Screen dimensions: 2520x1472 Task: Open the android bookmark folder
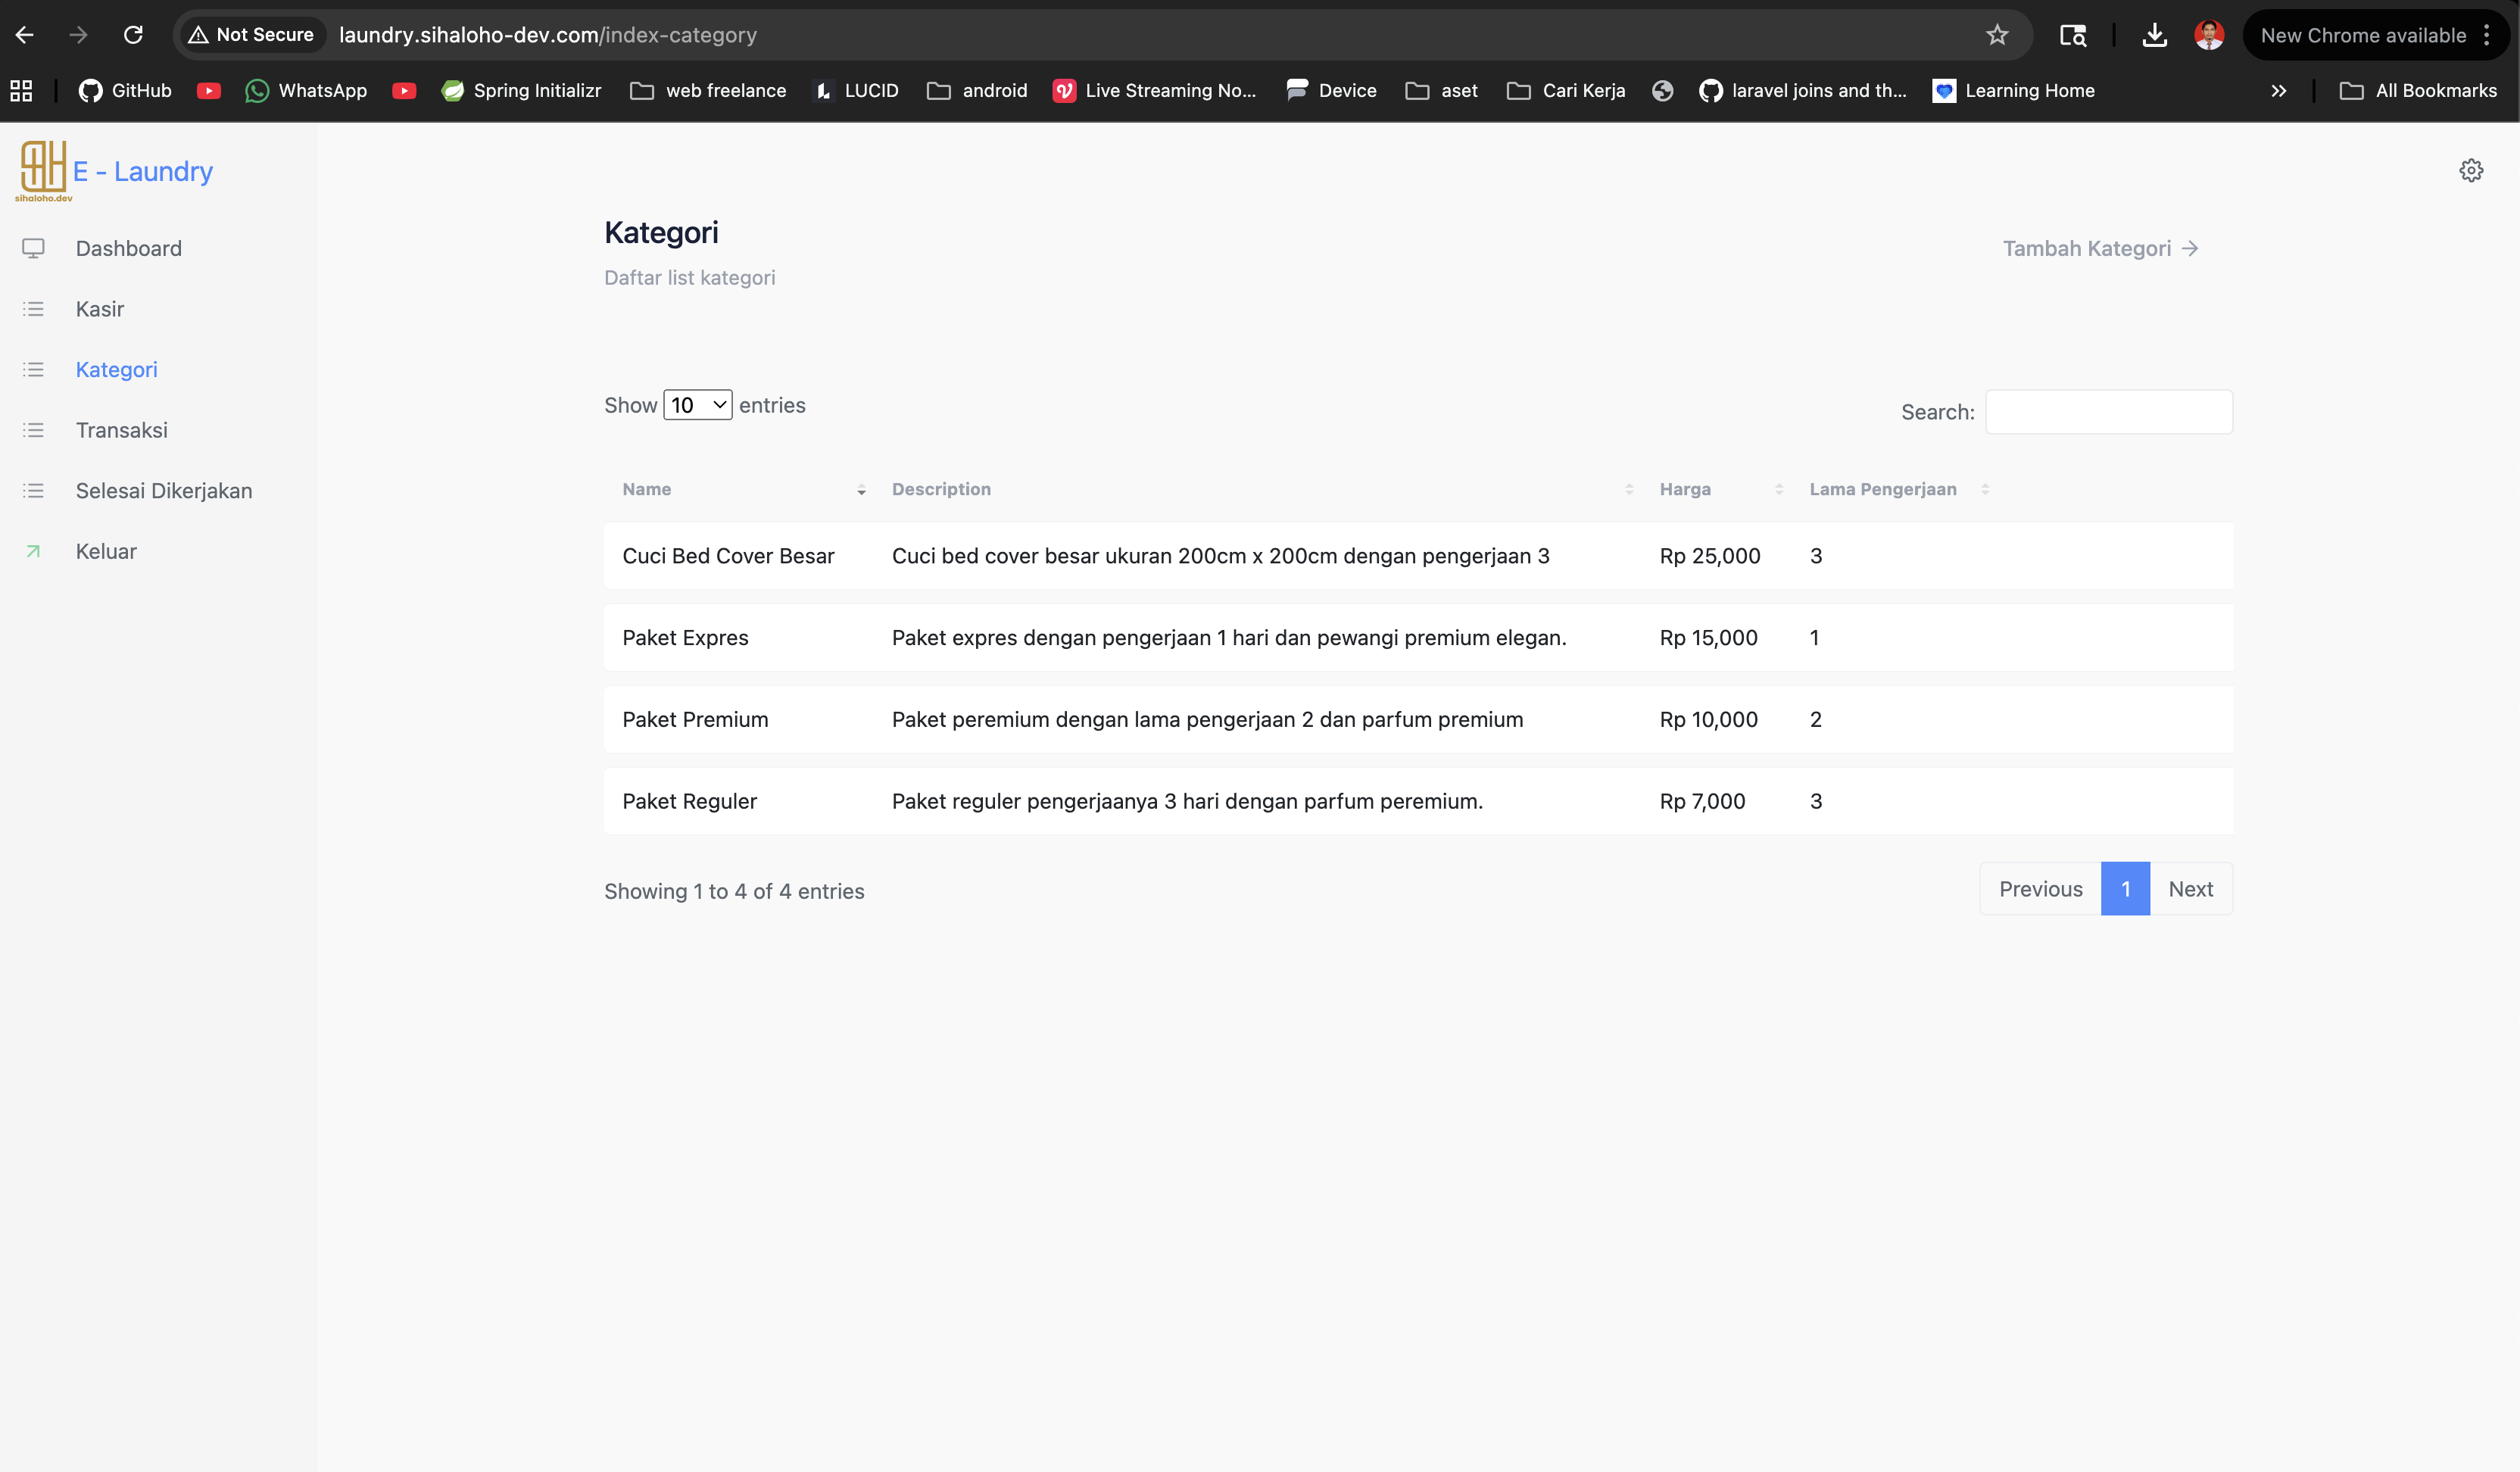pos(977,91)
